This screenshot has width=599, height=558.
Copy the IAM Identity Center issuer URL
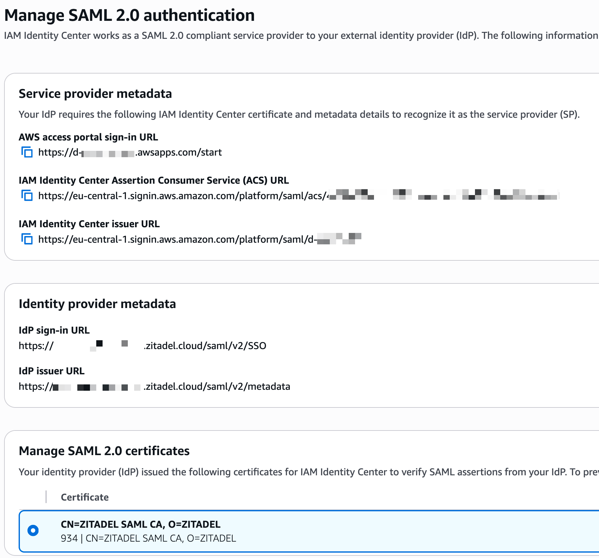pyautogui.click(x=27, y=239)
